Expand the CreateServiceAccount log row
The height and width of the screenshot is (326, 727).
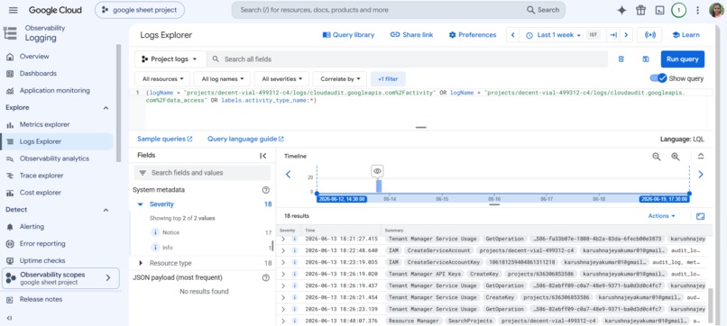tap(284, 250)
